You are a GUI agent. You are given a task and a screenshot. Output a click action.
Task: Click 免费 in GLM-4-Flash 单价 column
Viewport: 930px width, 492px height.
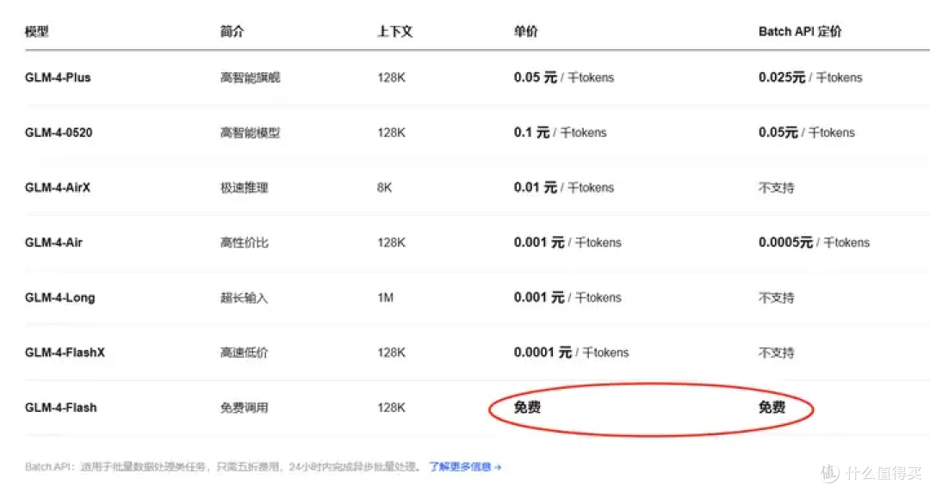click(x=527, y=407)
